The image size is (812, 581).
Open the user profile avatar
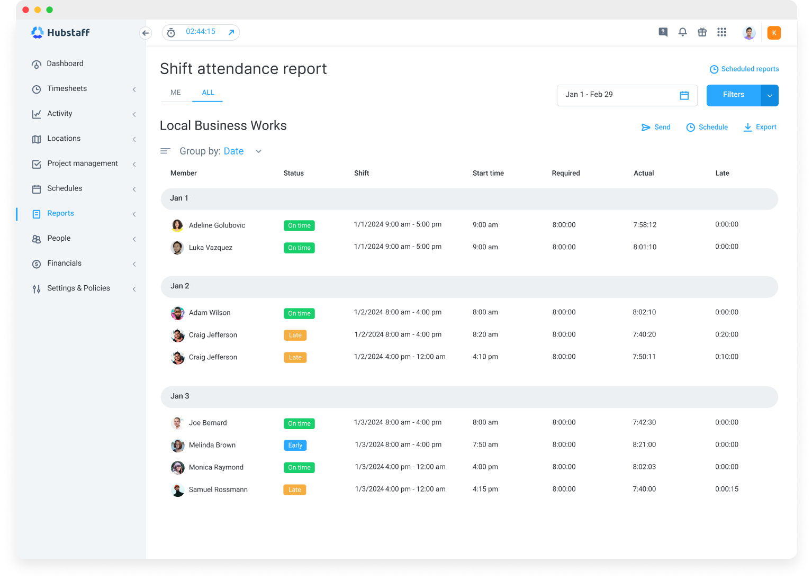tap(748, 33)
